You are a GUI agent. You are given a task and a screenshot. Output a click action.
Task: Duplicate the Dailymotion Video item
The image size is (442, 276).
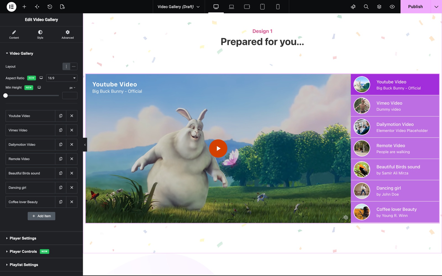click(x=61, y=145)
